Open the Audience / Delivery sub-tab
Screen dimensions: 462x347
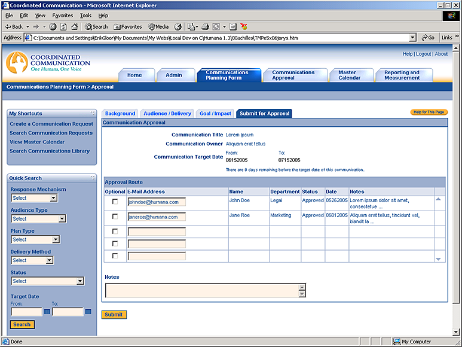coord(167,114)
